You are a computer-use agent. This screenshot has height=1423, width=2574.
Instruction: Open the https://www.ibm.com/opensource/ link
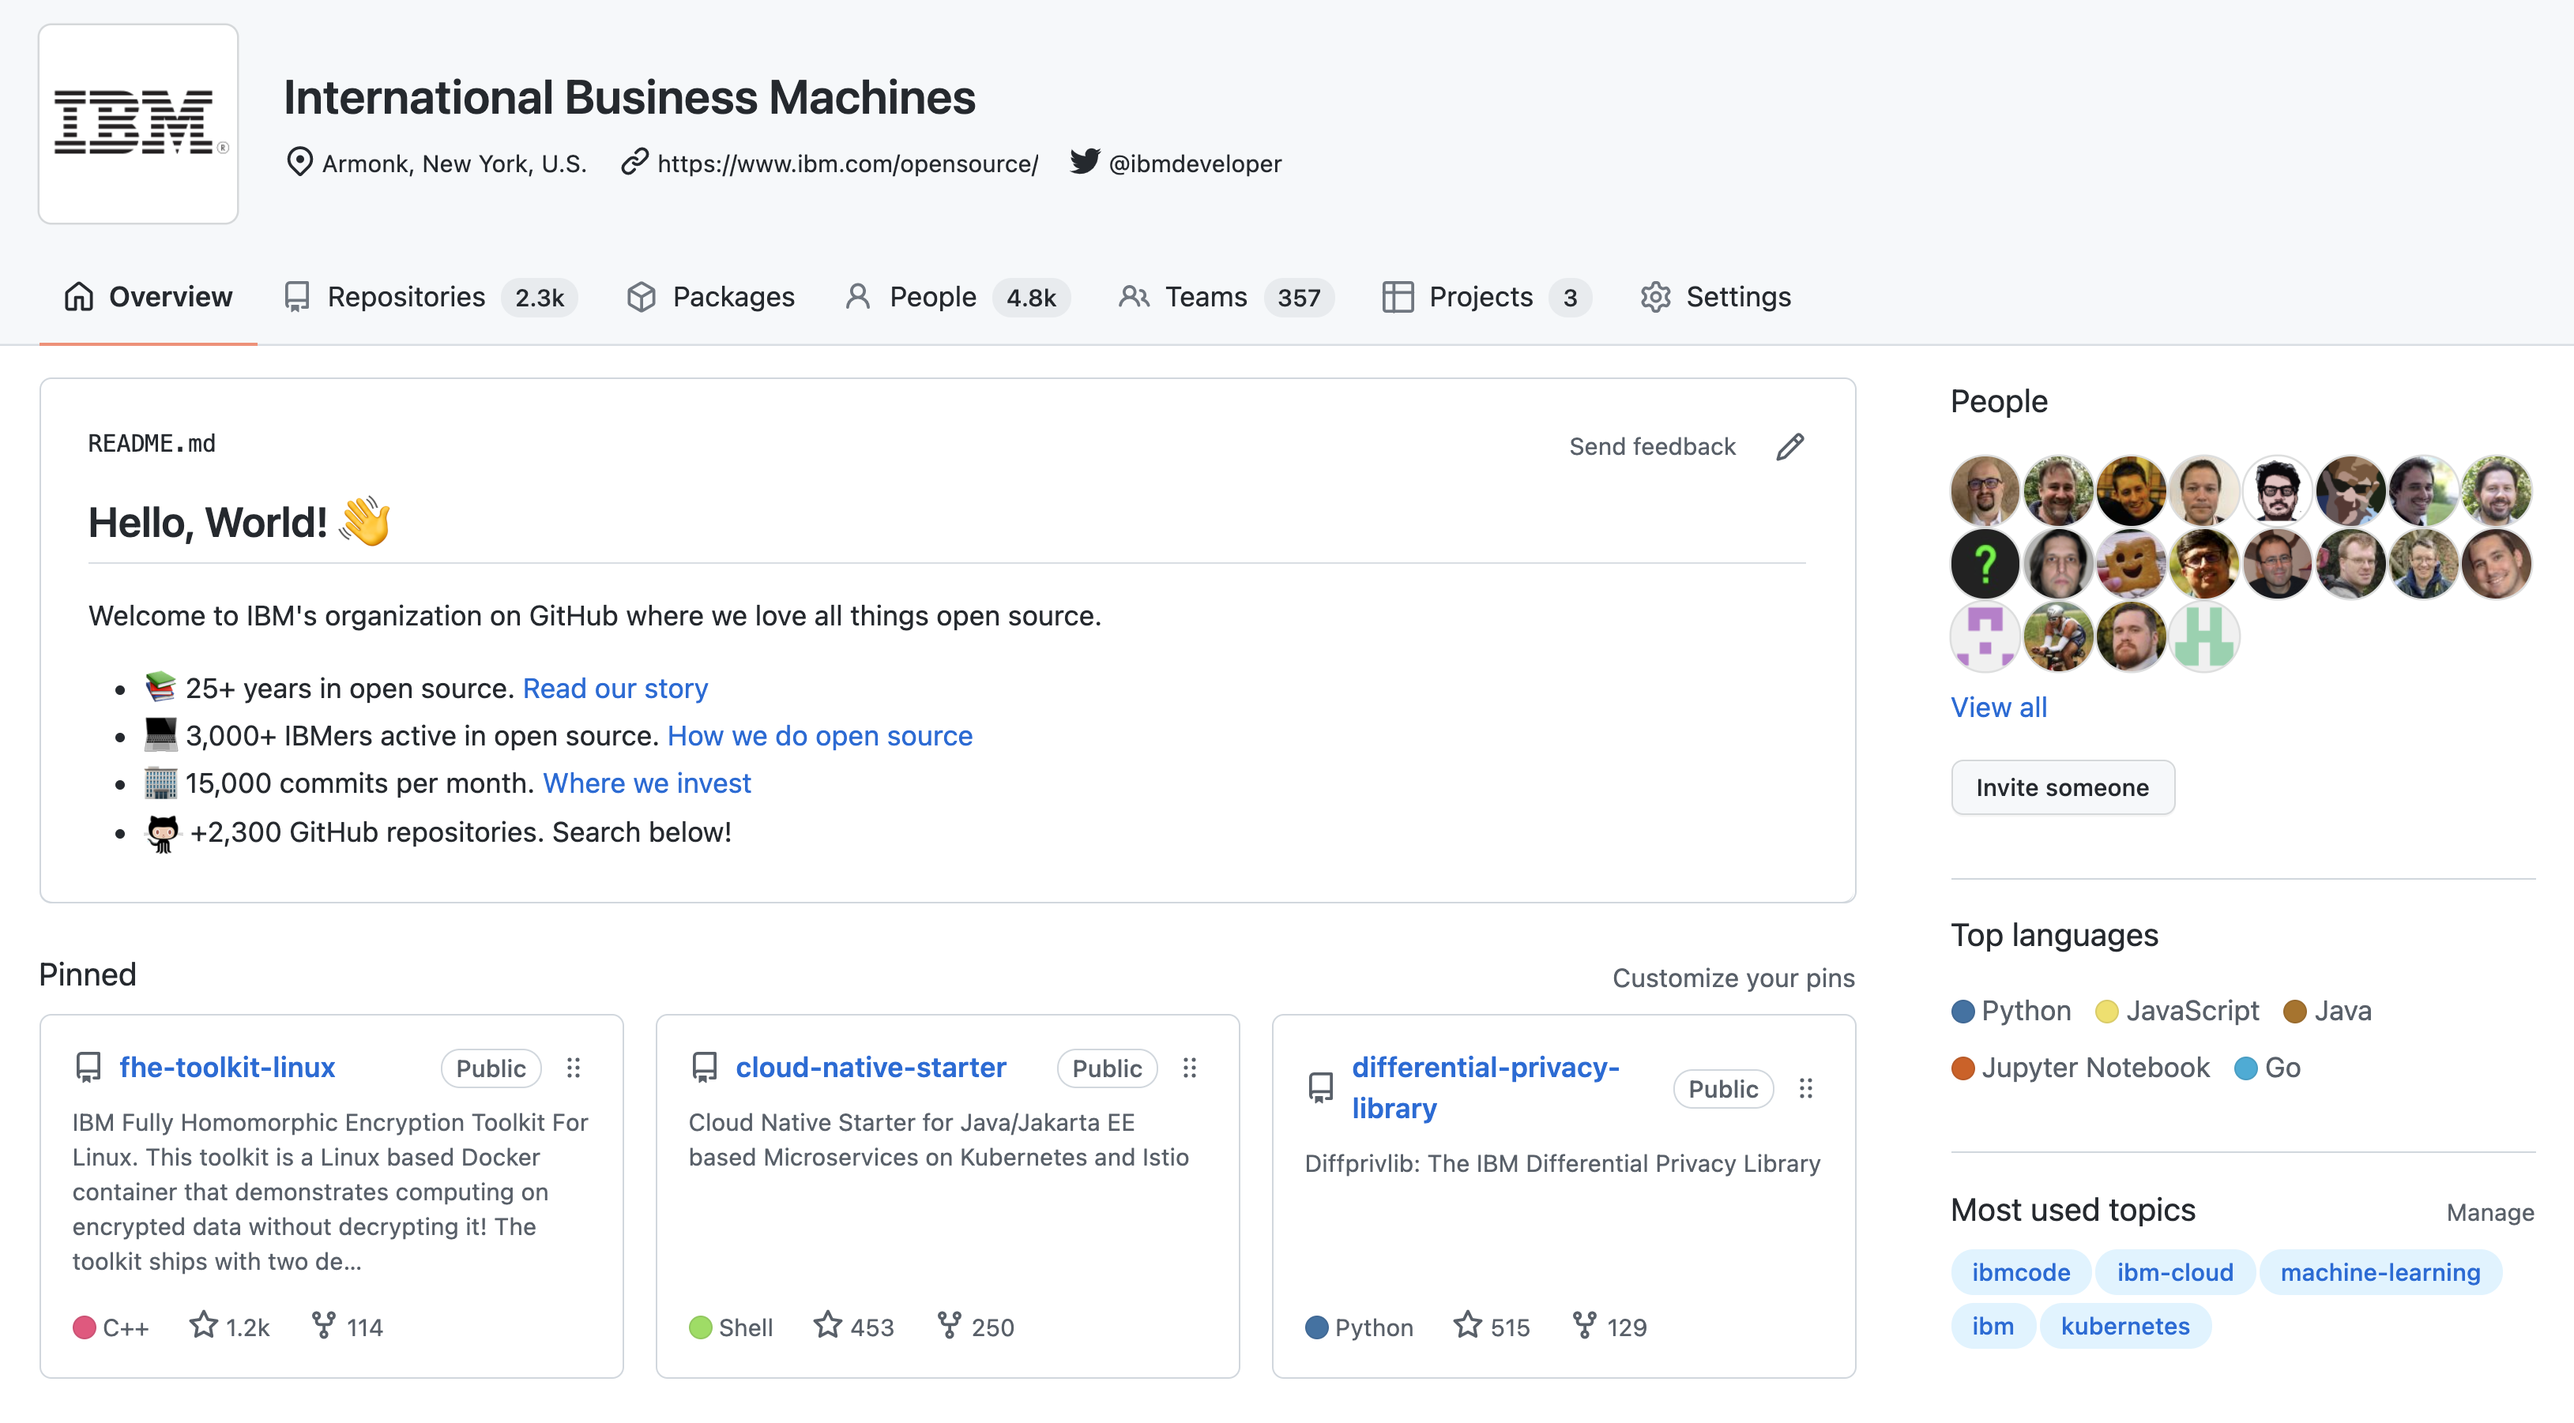(x=848, y=163)
